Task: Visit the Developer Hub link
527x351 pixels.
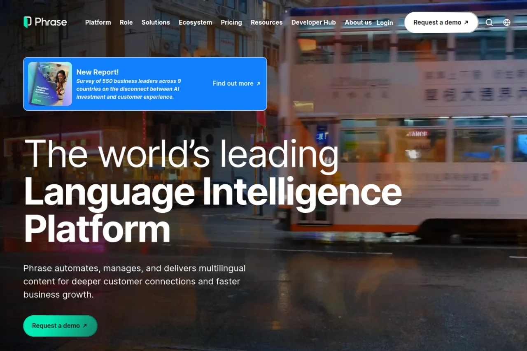Action: (314, 22)
